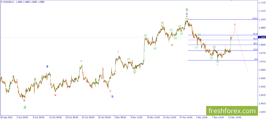Image resolution: width=266 pixels, height=119 pixels.
Task: Click the 1.0355 price axis label
Action: 262,112
